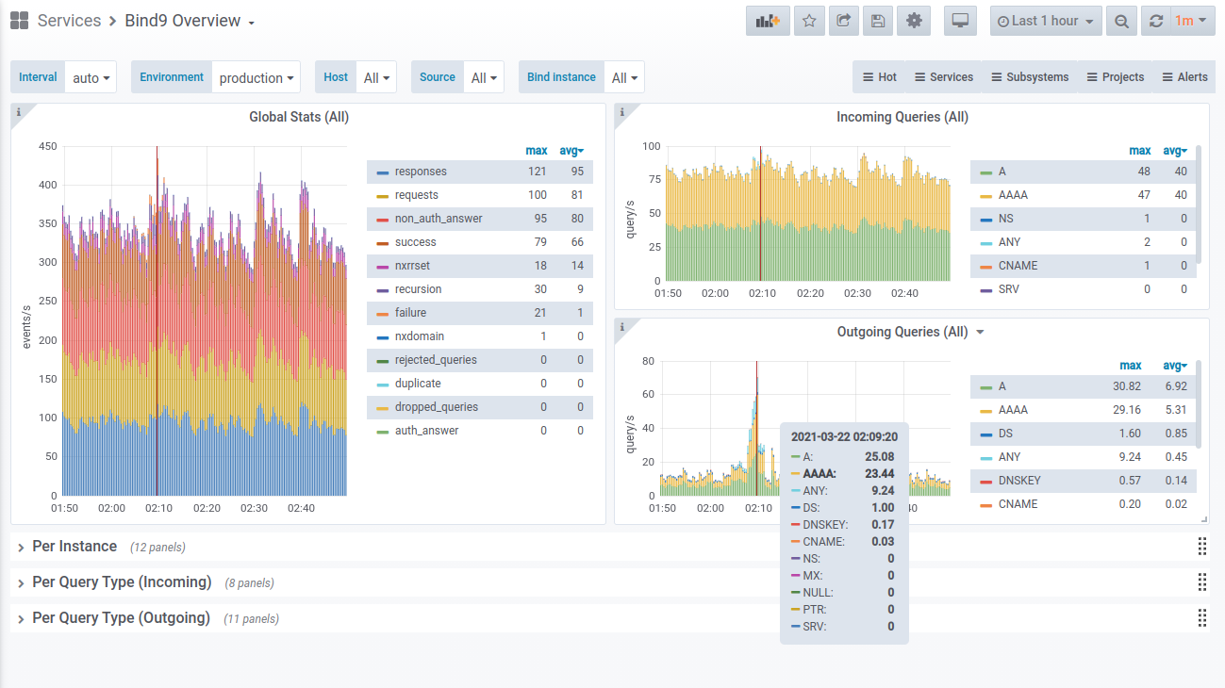This screenshot has width=1225, height=688.
Task: Grab Per Query Type (Incoming) row handle
Action: click(1202, 582)
